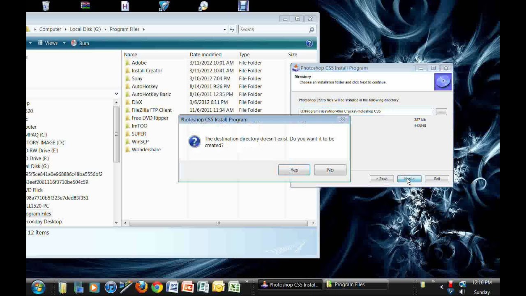This screenshot has height=296, width=526.
Task: Select the DivX folder
Action: (137, 102)
